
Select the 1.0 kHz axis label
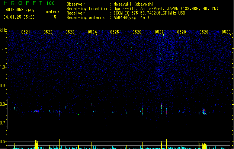pos(3,67)
